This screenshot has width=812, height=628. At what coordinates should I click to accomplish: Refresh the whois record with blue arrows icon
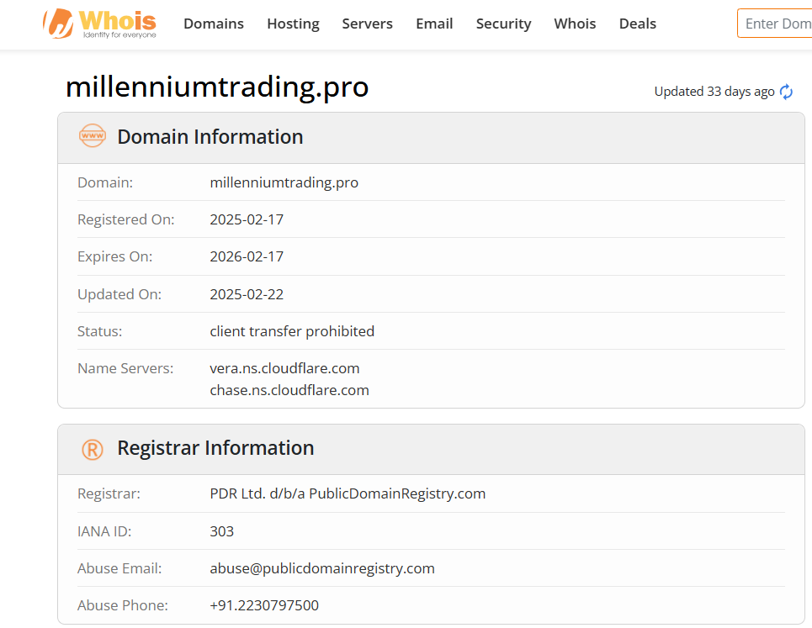point(786,92)
